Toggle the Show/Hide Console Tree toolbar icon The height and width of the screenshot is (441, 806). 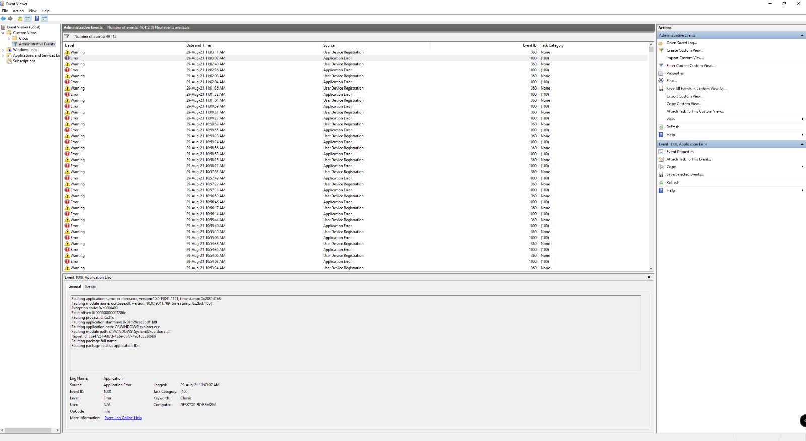point(28,19)
